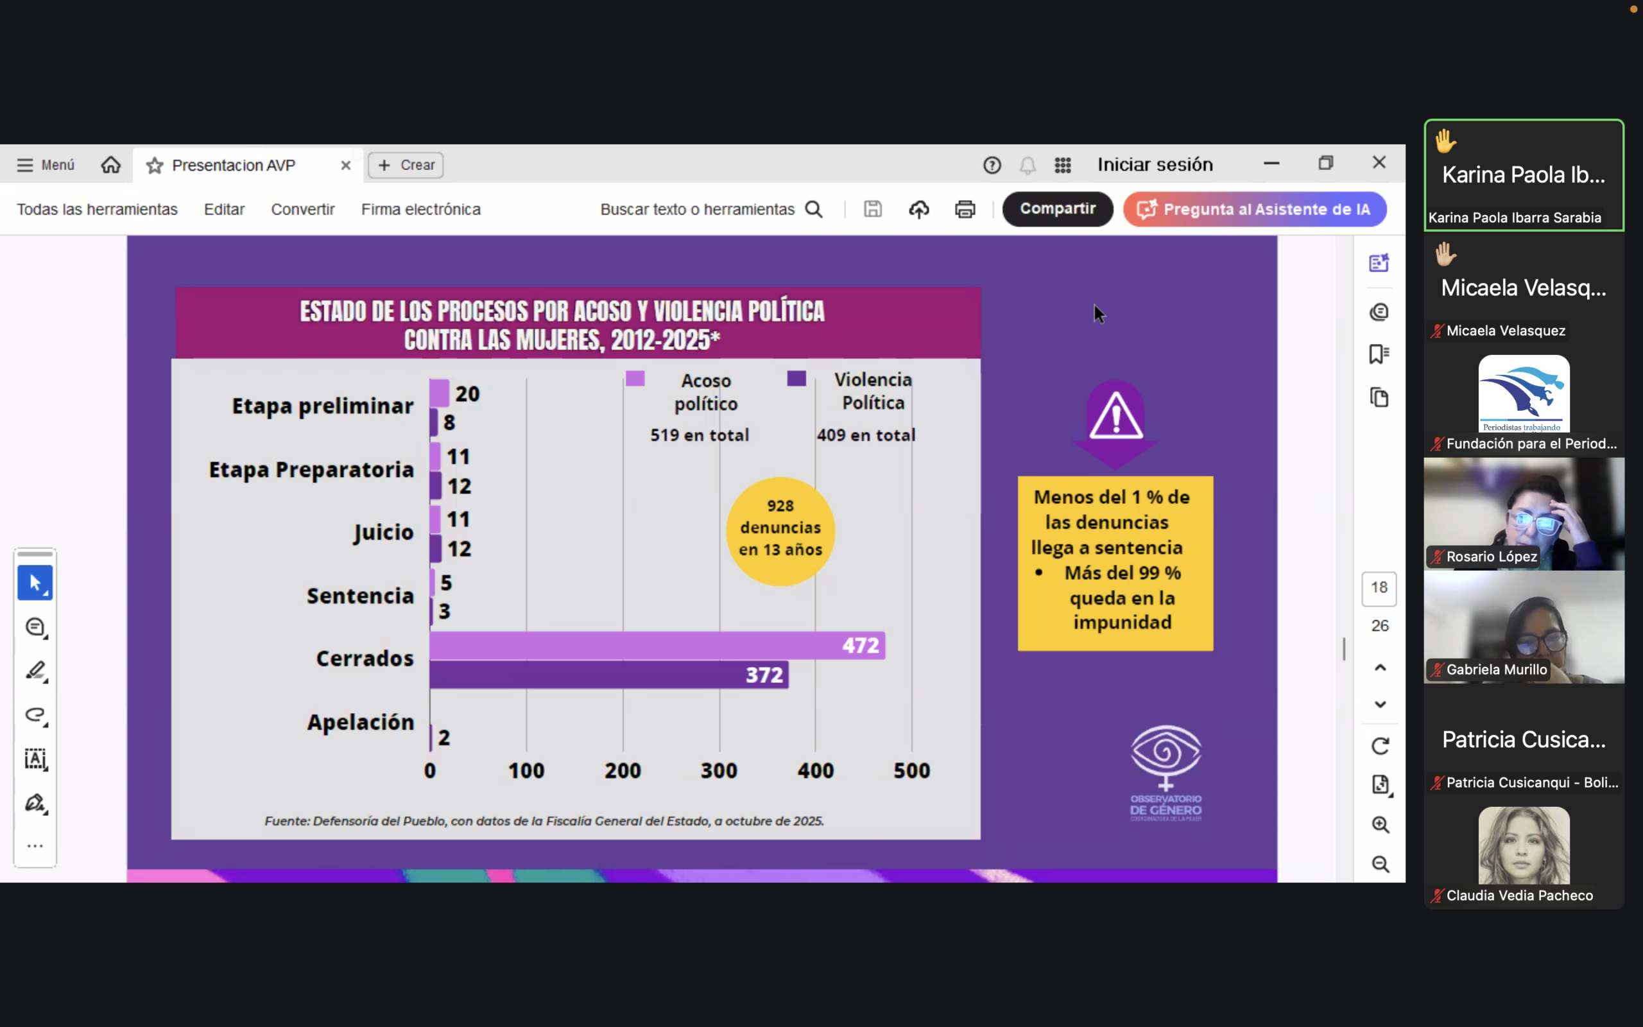
Task: Choose the add comment tool
Action: click(35, 627)
